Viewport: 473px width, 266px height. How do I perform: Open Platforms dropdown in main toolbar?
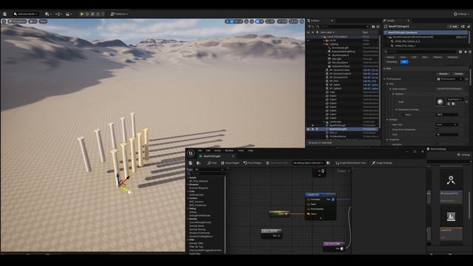[119, 14]
